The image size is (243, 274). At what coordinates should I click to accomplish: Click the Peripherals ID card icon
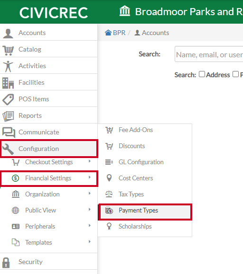(16, 227)
